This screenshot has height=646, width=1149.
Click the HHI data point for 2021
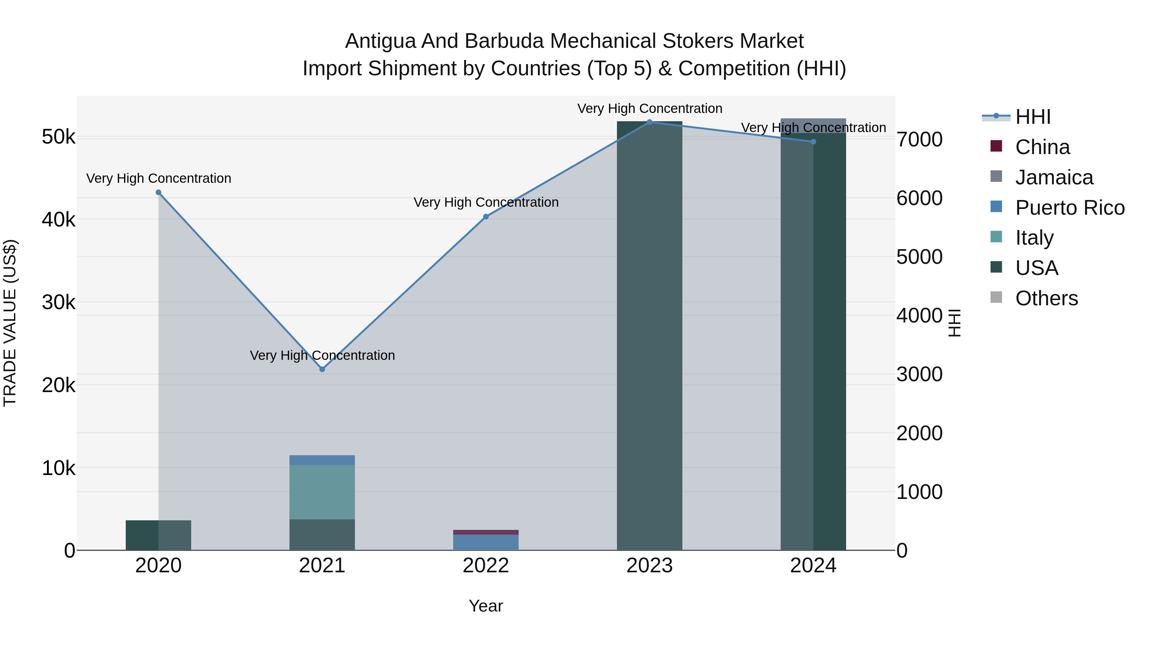pos(322,369)
